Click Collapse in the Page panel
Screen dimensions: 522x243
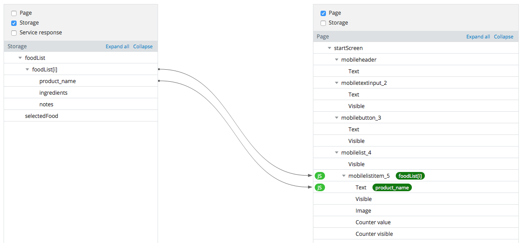pyautogui.click(x=503, y=37)
